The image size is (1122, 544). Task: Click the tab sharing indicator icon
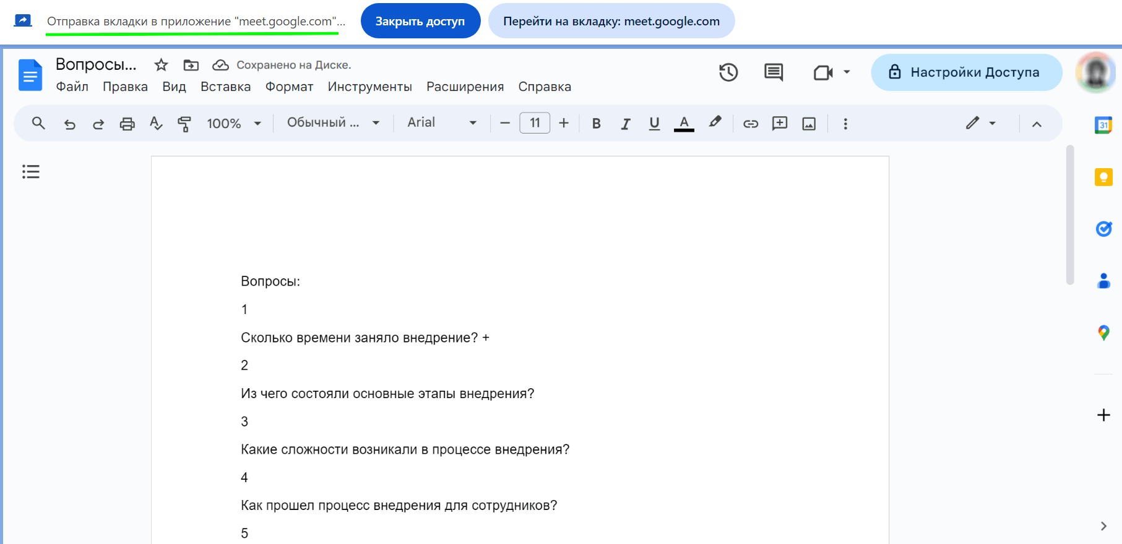(23, 20)
